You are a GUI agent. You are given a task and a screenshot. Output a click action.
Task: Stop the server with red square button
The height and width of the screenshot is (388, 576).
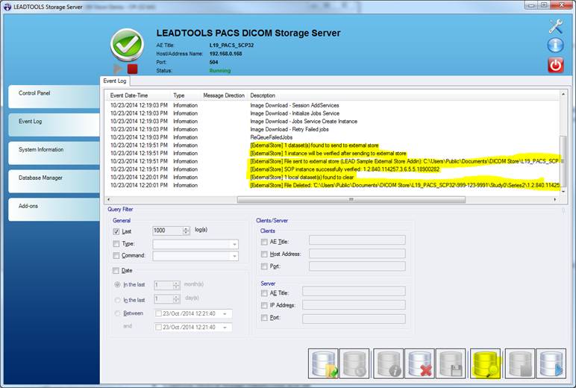pos(132,69)
